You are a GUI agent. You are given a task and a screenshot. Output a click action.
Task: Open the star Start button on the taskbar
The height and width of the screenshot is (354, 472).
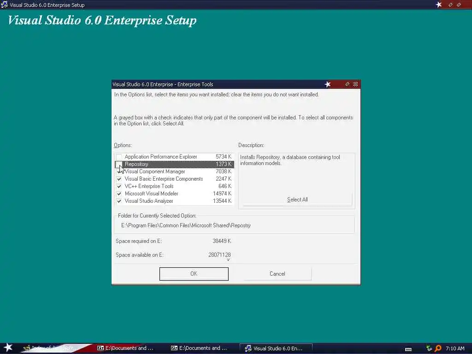pos(8,348)
